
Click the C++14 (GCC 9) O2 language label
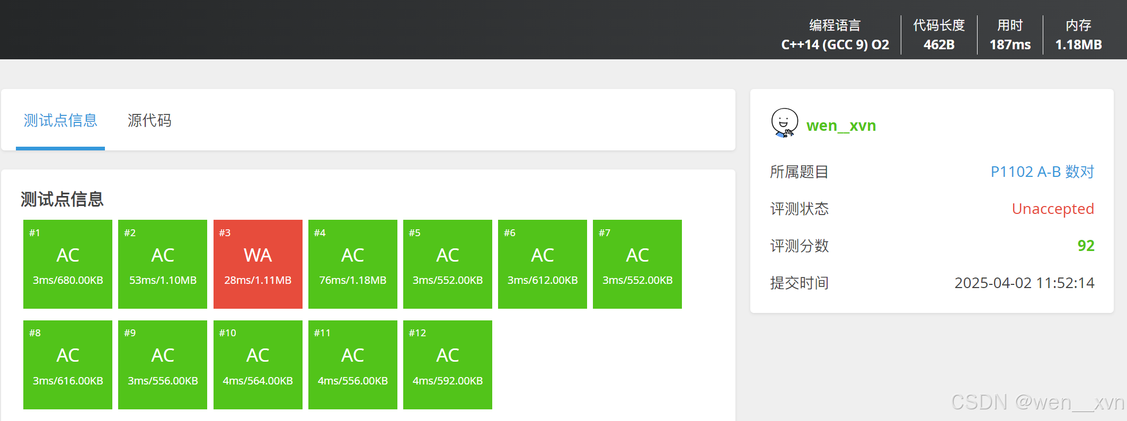point(835,44)
